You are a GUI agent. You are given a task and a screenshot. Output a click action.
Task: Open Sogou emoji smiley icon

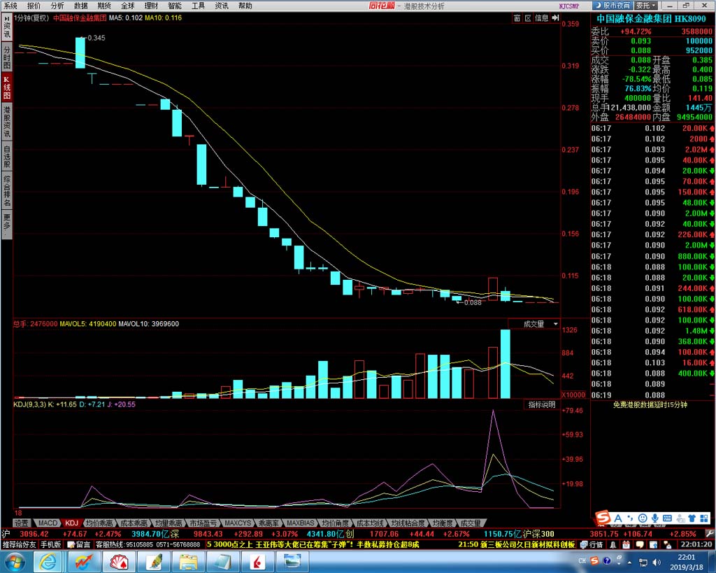[x=643, y=518]
